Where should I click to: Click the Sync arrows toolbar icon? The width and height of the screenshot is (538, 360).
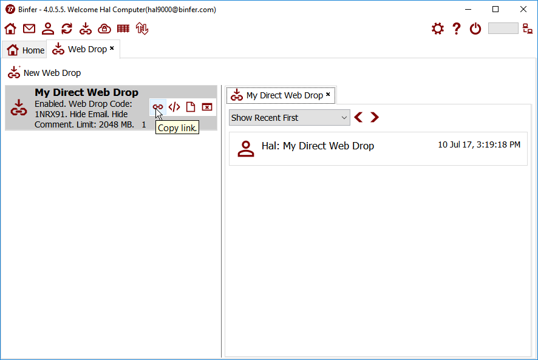pos(67,29)
